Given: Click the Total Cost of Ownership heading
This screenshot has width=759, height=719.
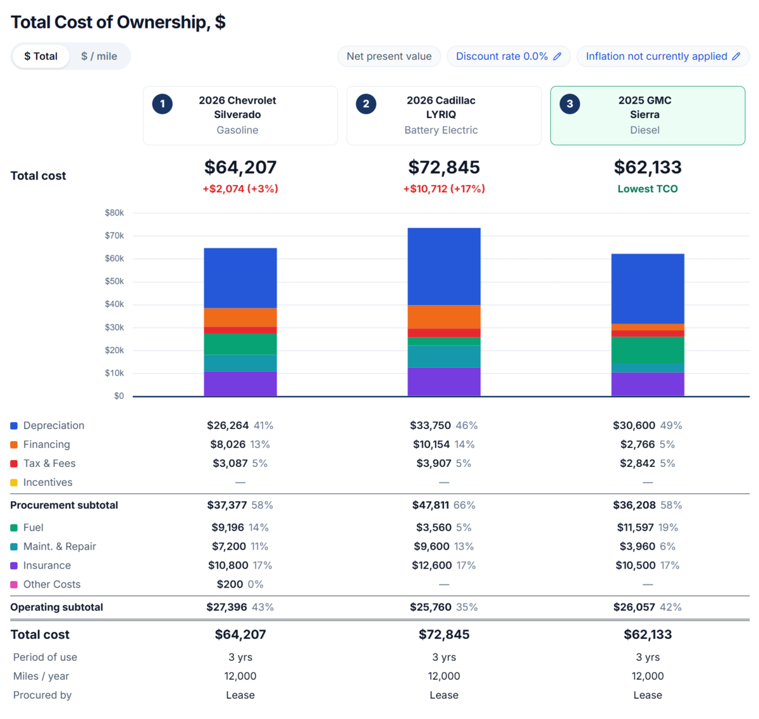Looking at the screenshot, I should (118, 22).
